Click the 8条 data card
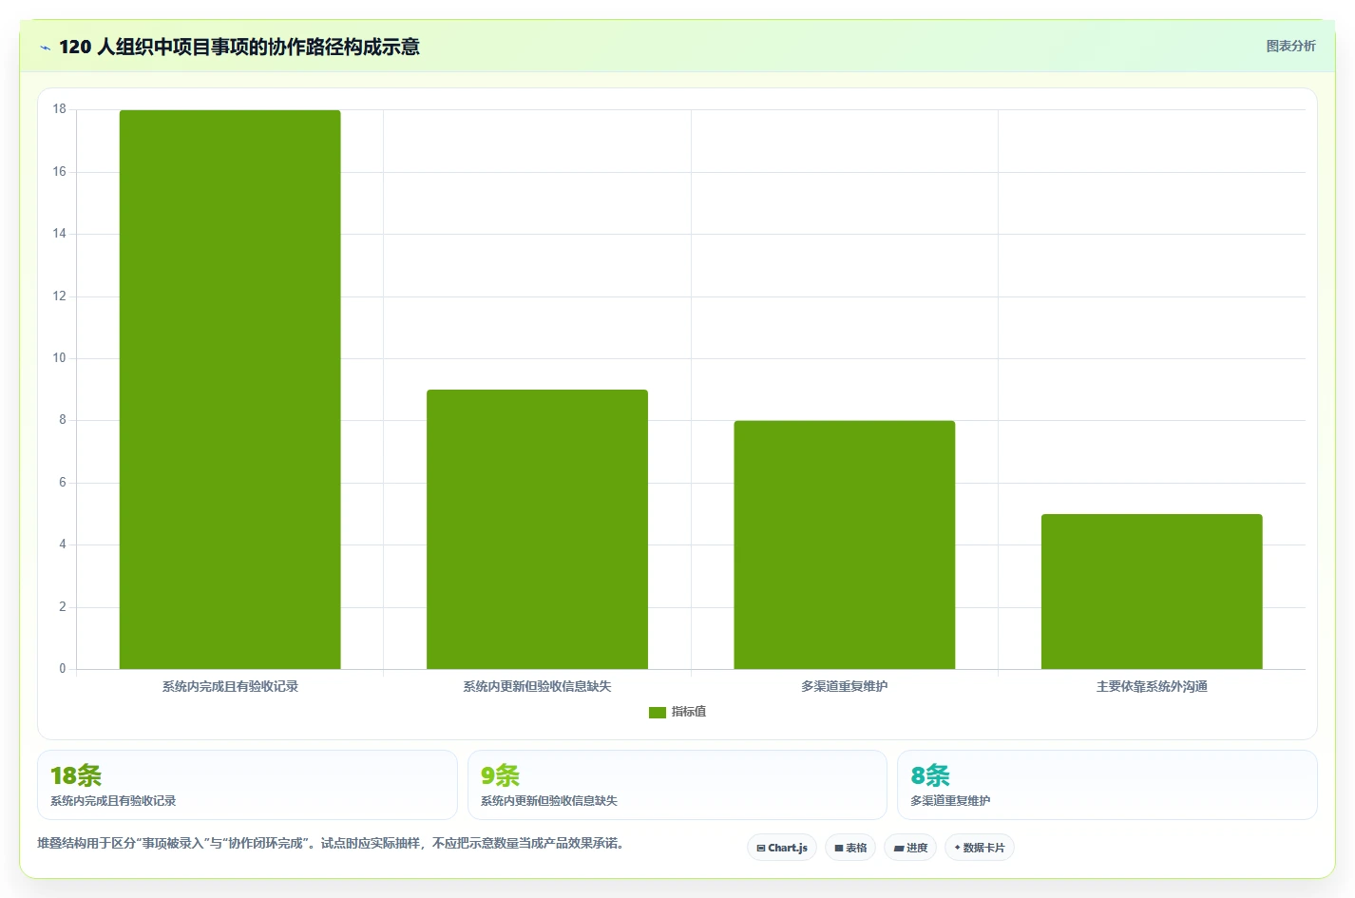This screenshot has height=898, width=1355. [x=1107, y=785]
